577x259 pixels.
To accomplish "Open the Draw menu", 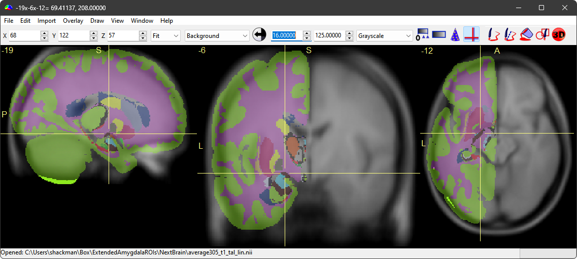I will 97,21.
